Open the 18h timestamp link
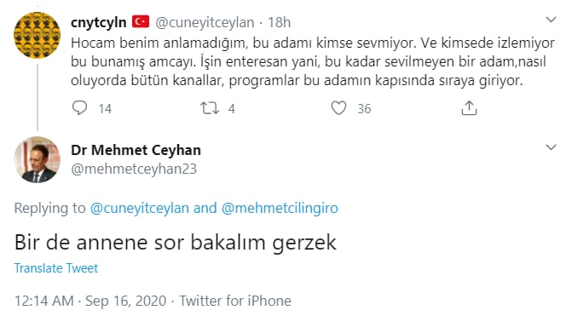This screenshot has height=316, width=572. tap(279, 23)
